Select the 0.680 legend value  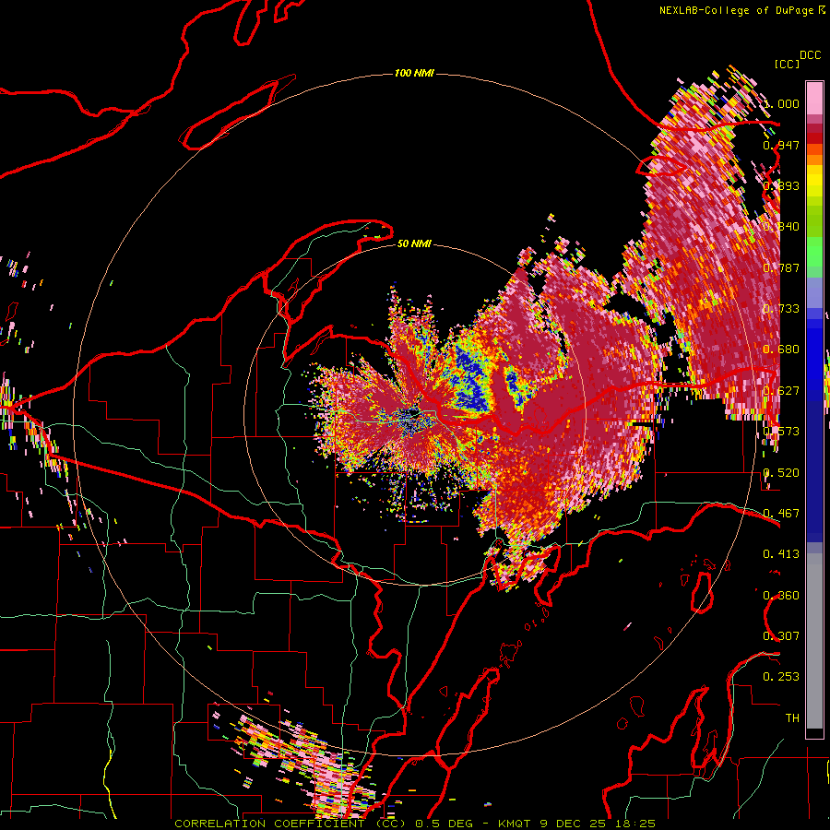point(781,350)
